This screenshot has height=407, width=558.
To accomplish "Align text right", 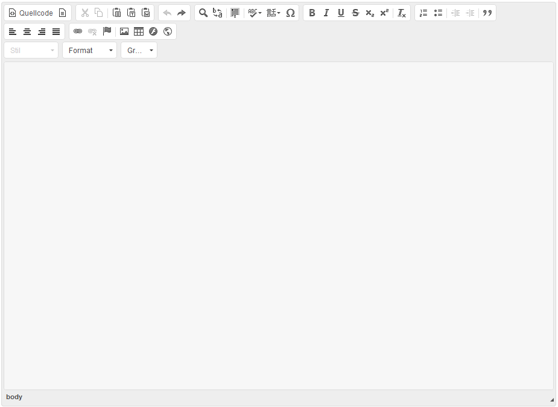I will (42, 32).
